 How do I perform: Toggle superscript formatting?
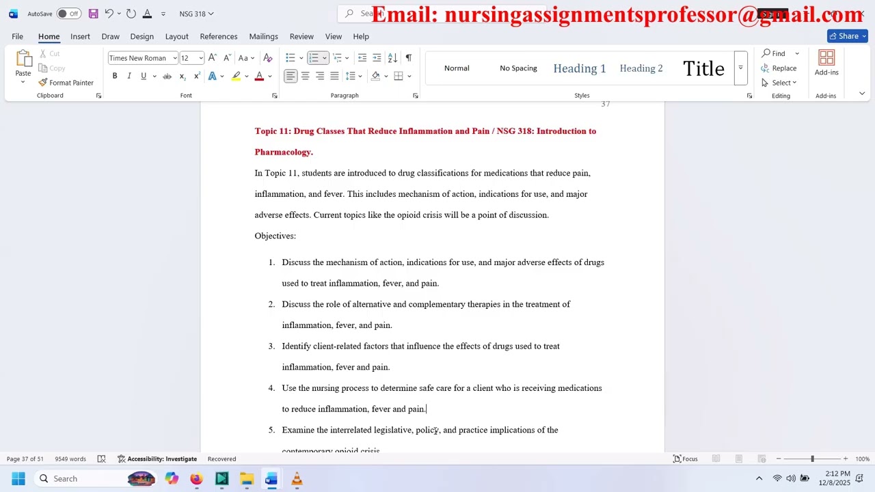(x=197, y=76)
